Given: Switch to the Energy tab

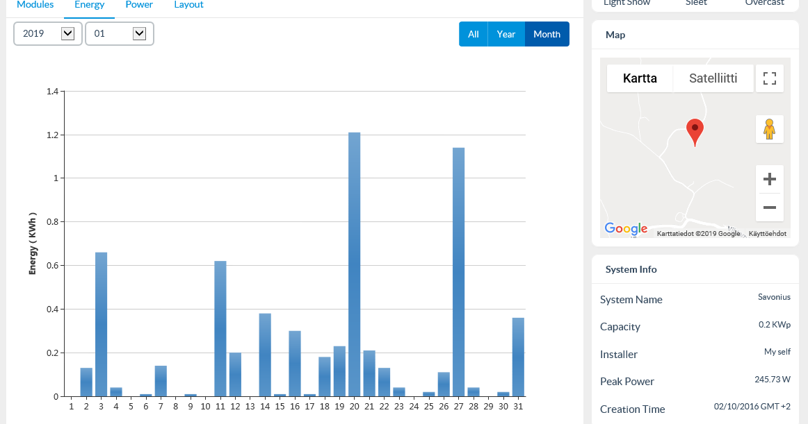Looking at the screenshot, I should (89, 5).
